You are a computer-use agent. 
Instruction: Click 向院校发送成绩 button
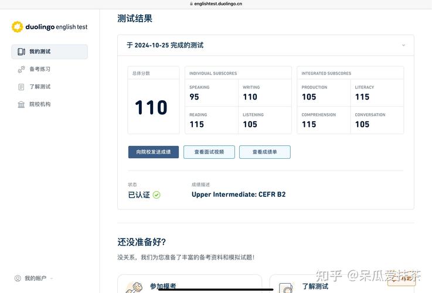[x=154, y=152]
